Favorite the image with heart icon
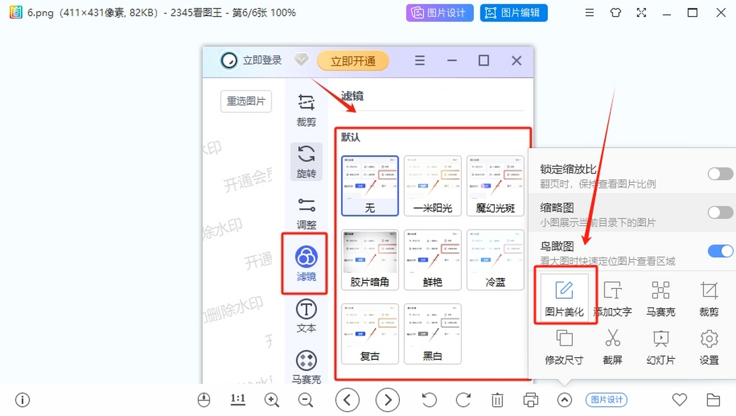This screenshot has height=416, width=736. pyautogui.click(x=680, y=400)
